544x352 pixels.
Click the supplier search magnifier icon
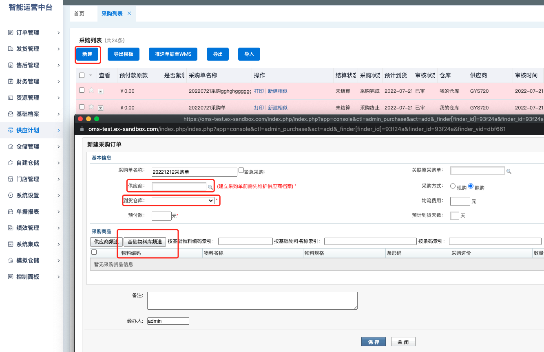click(210, 187)
